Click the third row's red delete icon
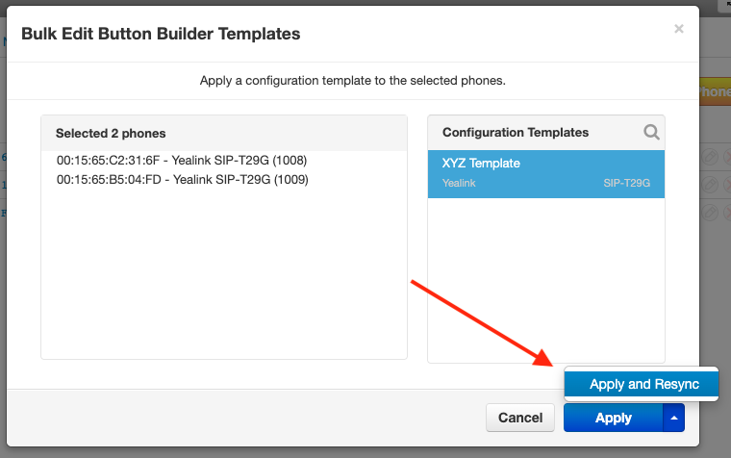 click(727, 214)
